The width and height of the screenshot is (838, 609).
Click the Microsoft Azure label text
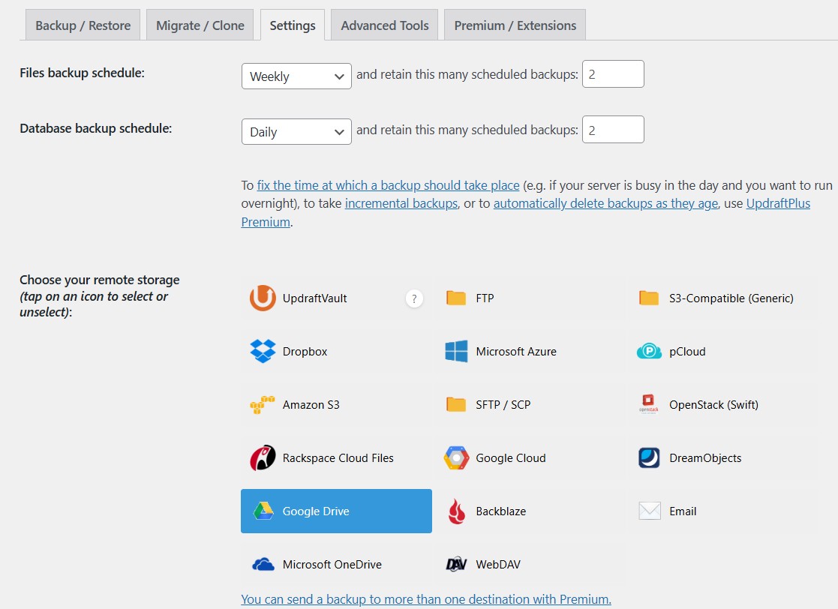516,352
